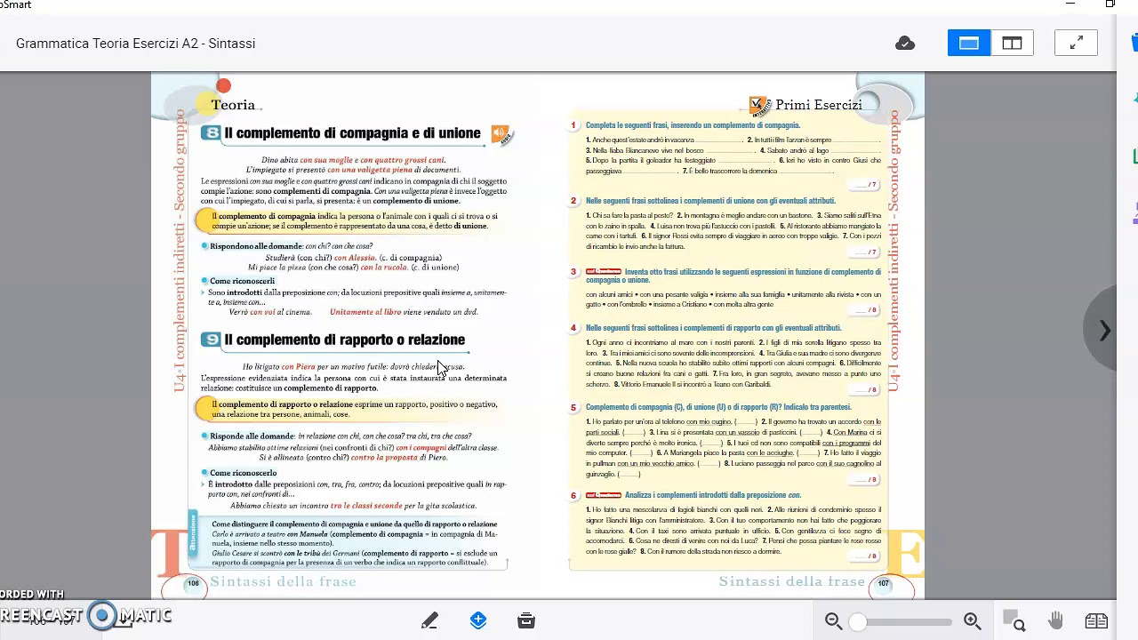Play audio for complemento di compagnia heading
Screen dimensions: 1138x640
click(501, 134)
